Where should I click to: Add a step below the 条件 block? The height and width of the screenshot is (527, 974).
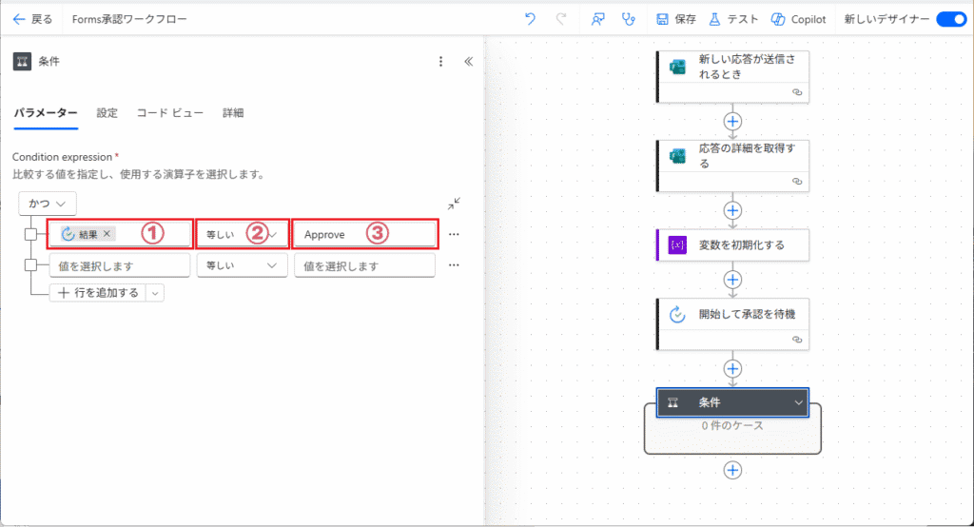tap(732, 471)
